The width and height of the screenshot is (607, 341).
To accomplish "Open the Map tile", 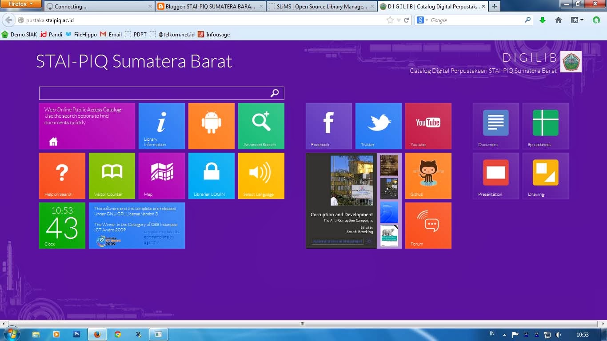I will coord(162,176).
